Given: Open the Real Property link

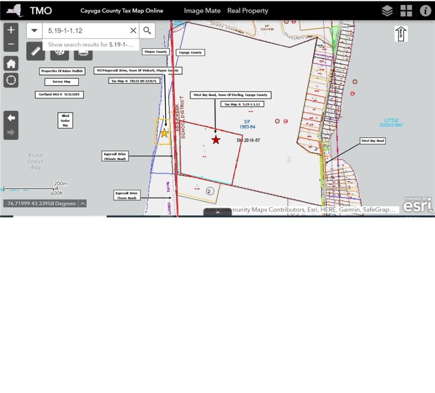Looking at the screenshot, I should pyautogui.click(x=248, y=11).
